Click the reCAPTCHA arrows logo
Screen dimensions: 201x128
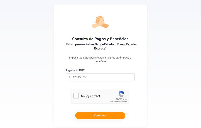pos(121,94)
